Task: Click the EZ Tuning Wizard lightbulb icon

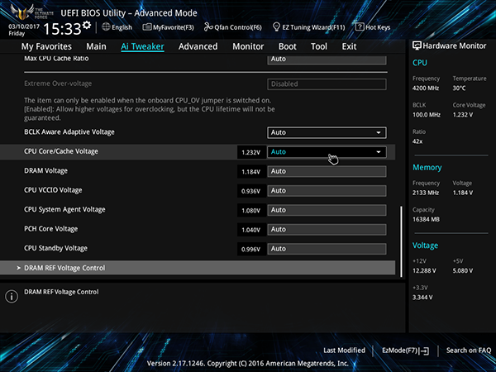Action: point(276,27)
